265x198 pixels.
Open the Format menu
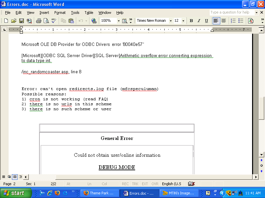60,13
